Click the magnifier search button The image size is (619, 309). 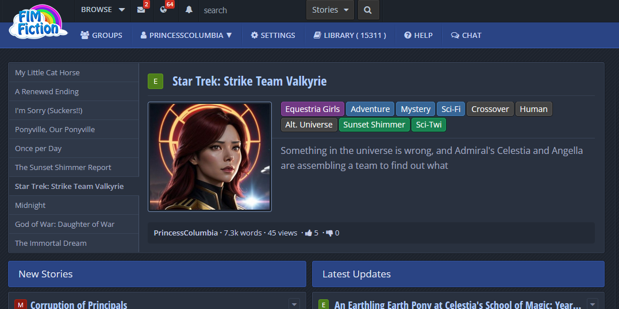click(368, 10)
